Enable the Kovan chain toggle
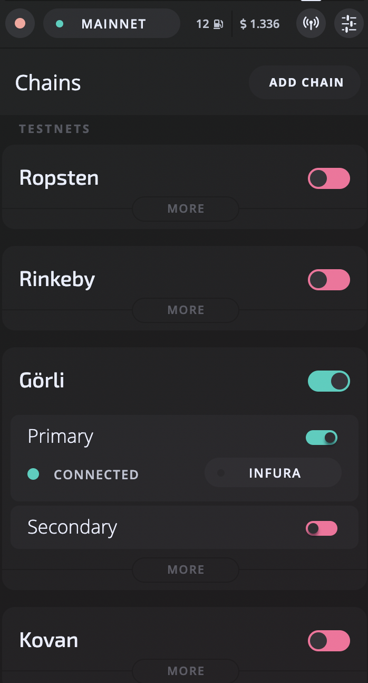This screenshot has width=368, height=683. (x=329, y=641)
